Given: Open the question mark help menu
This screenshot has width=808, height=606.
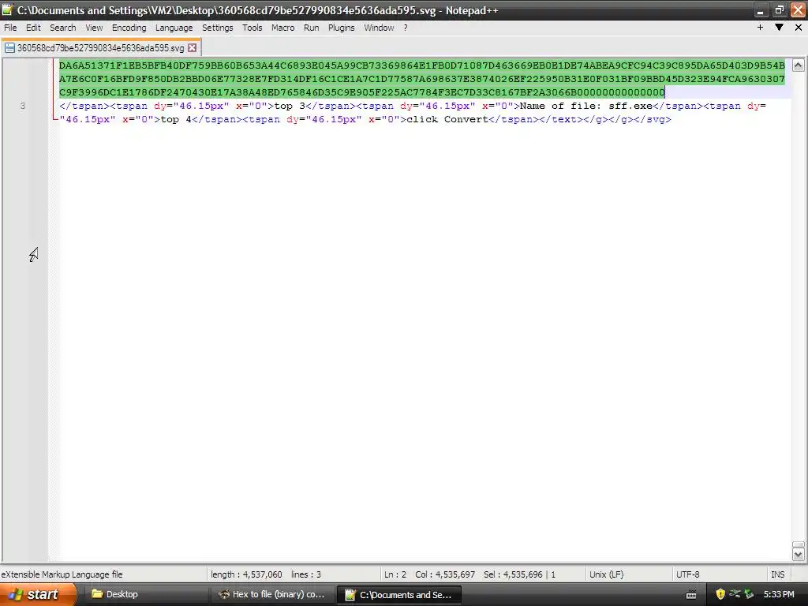Looking at the screenshot, I should [x=406, y=28].
